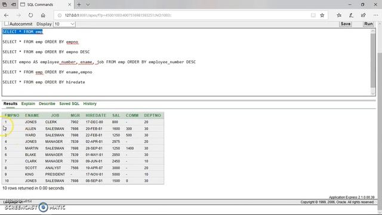Open the Saved SQL tab

69,103
